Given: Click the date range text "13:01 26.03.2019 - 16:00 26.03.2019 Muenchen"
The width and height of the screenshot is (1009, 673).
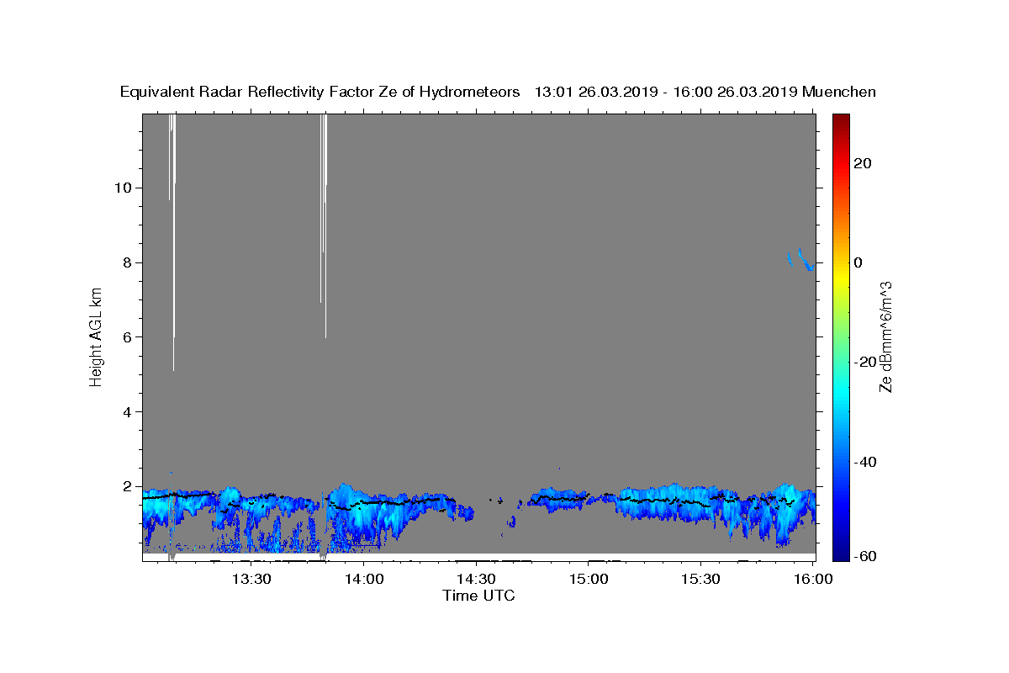Looking at the screenshot, I should [705, 93].
